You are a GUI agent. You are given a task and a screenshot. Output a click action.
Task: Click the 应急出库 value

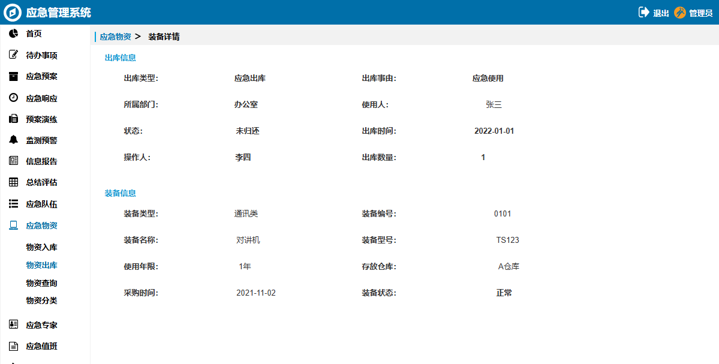coord(250,79)
